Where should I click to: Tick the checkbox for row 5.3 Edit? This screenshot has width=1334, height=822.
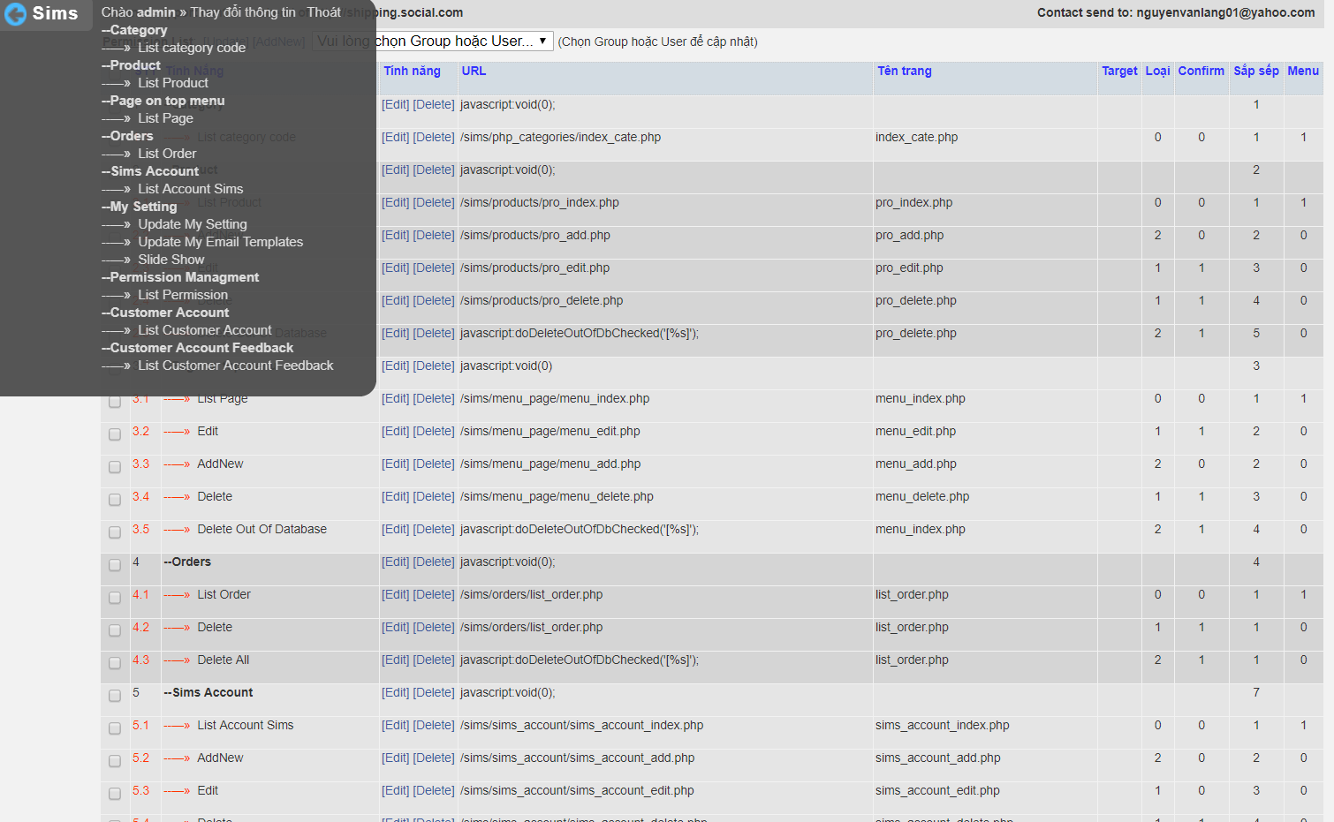115,794
